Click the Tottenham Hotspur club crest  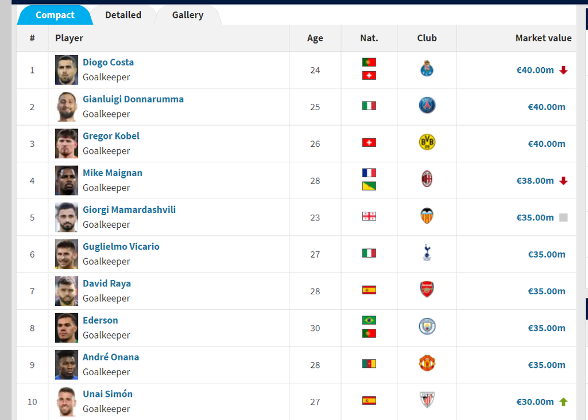click(427, 252)
